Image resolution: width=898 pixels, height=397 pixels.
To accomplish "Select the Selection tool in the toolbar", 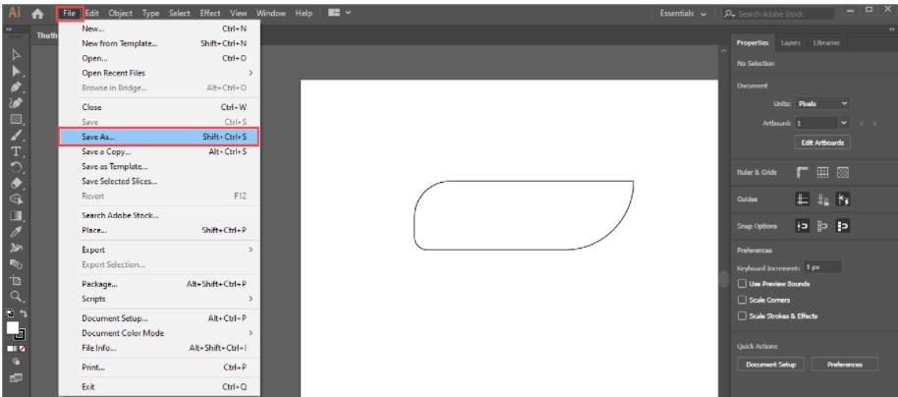I will [x=17, y=55].
